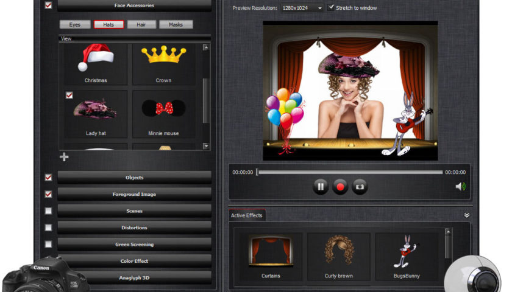The height and width of the screenshot is (292, 512).
Task: Select the Curly brown hair effect
Action: tap(339, 257)
